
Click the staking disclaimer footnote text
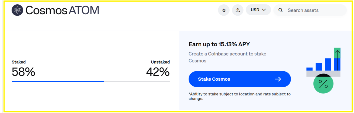coord(240,96)
